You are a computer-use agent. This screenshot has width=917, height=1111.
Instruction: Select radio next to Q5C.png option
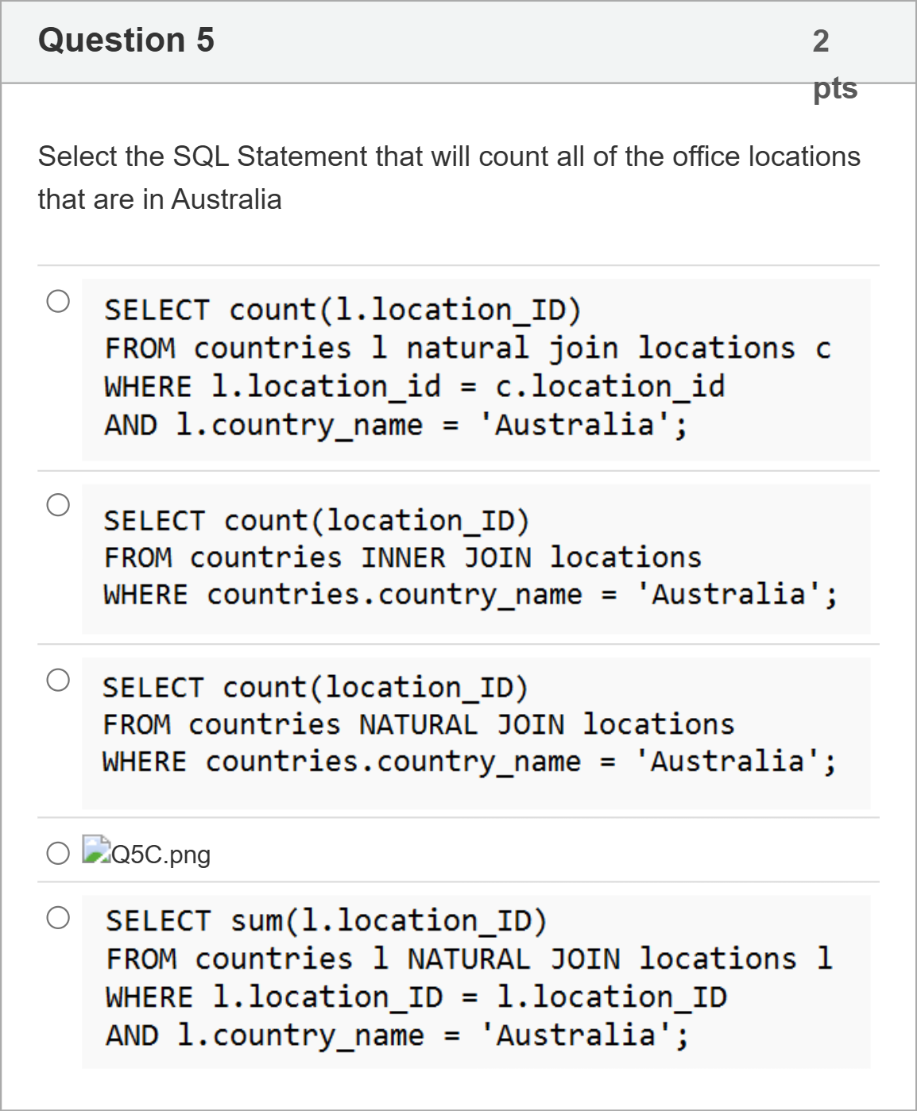pyautogui.click(x=58, y=854)
